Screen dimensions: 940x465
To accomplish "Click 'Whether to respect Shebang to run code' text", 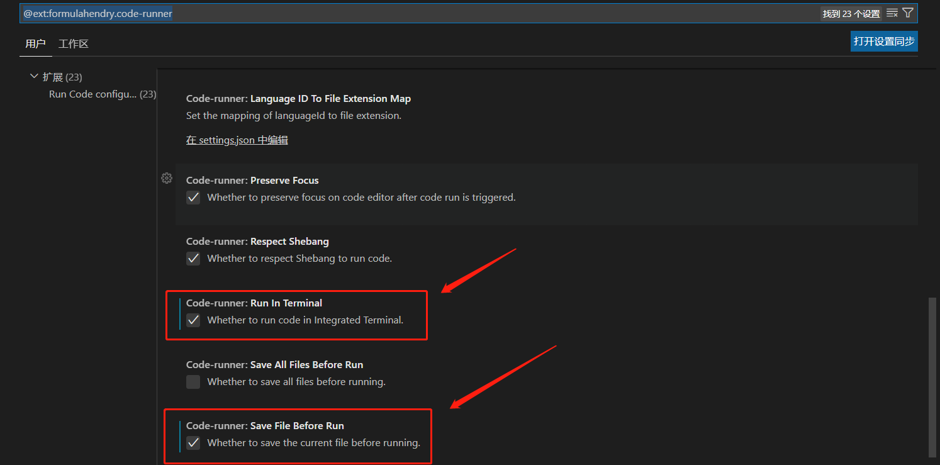I will point(299,259).
